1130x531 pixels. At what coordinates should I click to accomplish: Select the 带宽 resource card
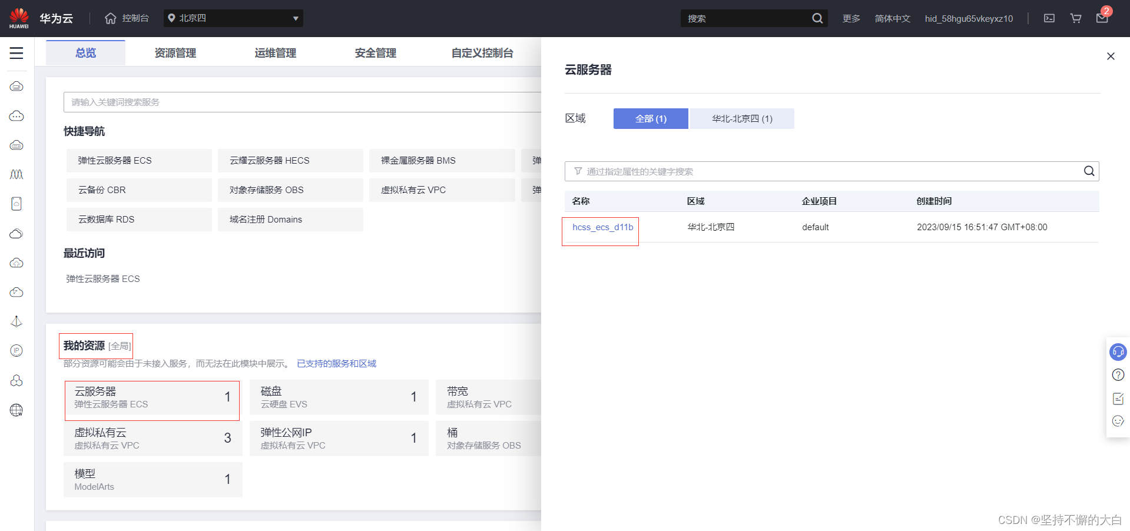(488, 397)
